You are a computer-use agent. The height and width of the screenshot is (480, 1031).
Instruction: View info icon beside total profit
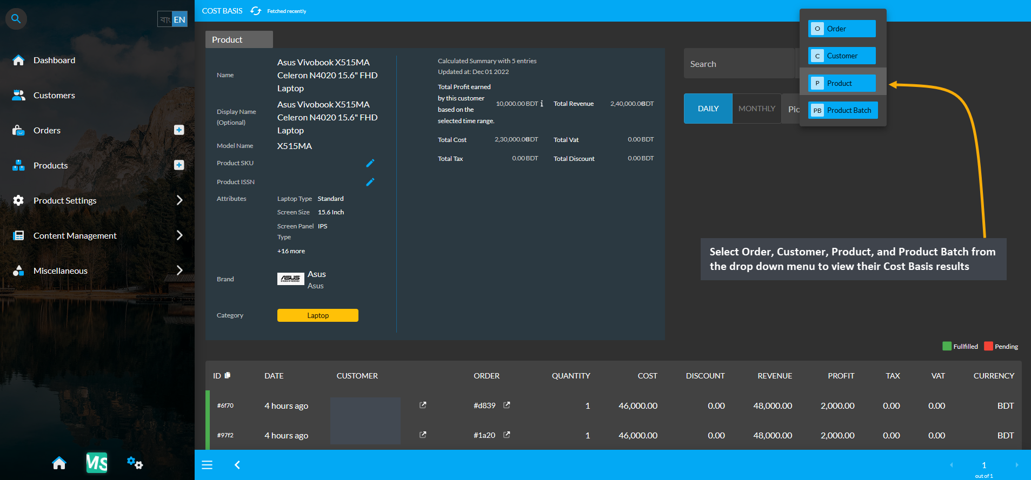542,104
